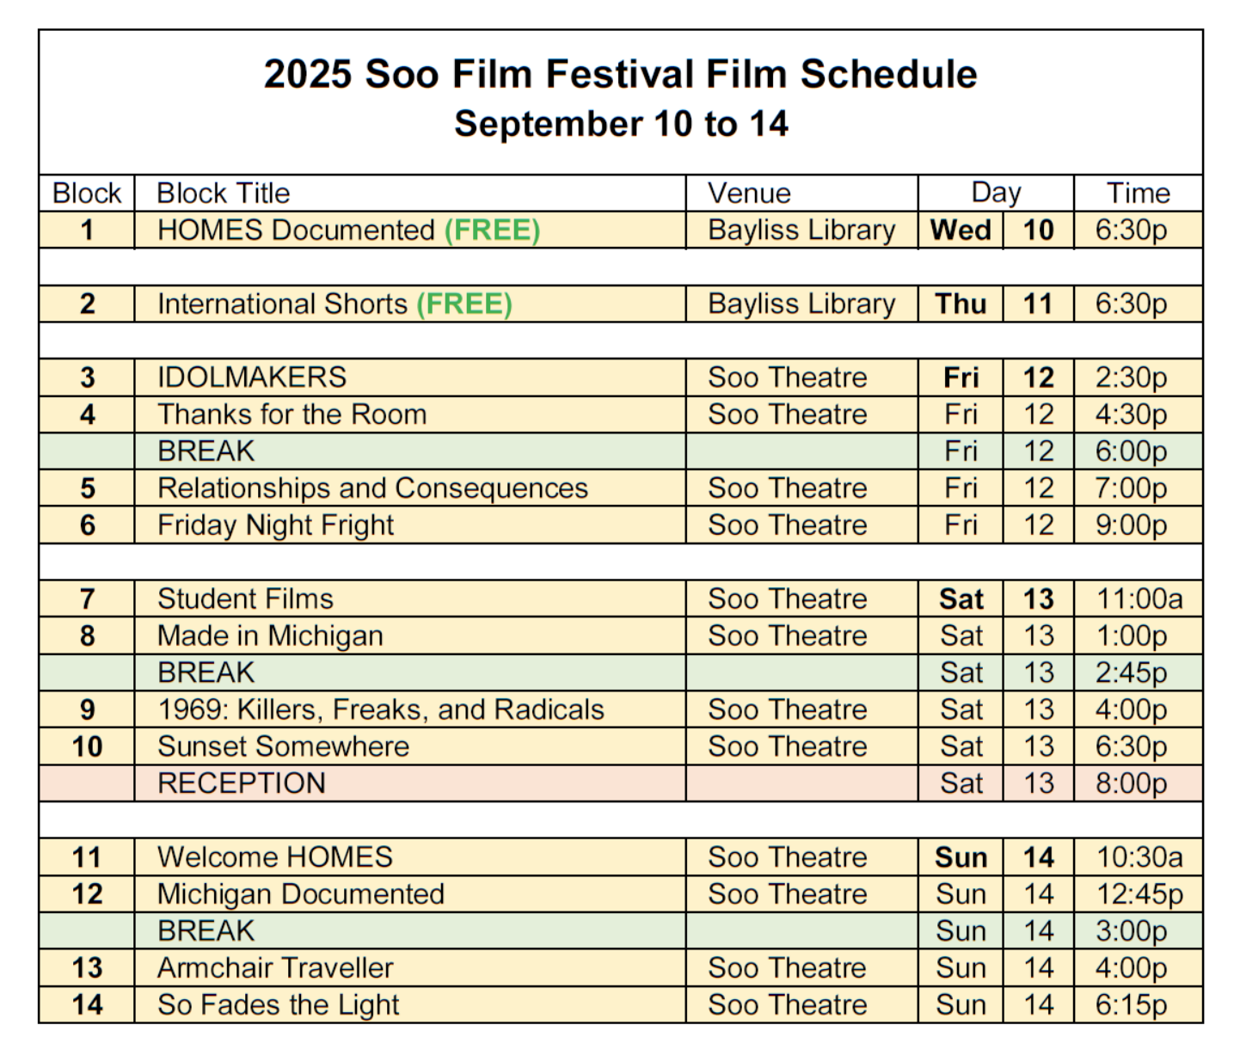Click the Friday Night Fright entry
Image resolution: width=1234 pixels, height=1062 pixels.
275,525
